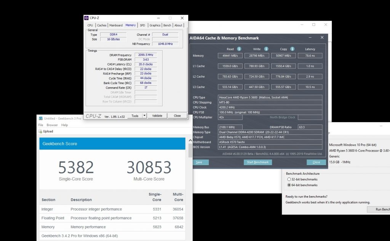This screenshot has width=390, height=241.
Task: Select the 64-bit benchmarks option
Action: pyautogui.click(x=289, y=185)
